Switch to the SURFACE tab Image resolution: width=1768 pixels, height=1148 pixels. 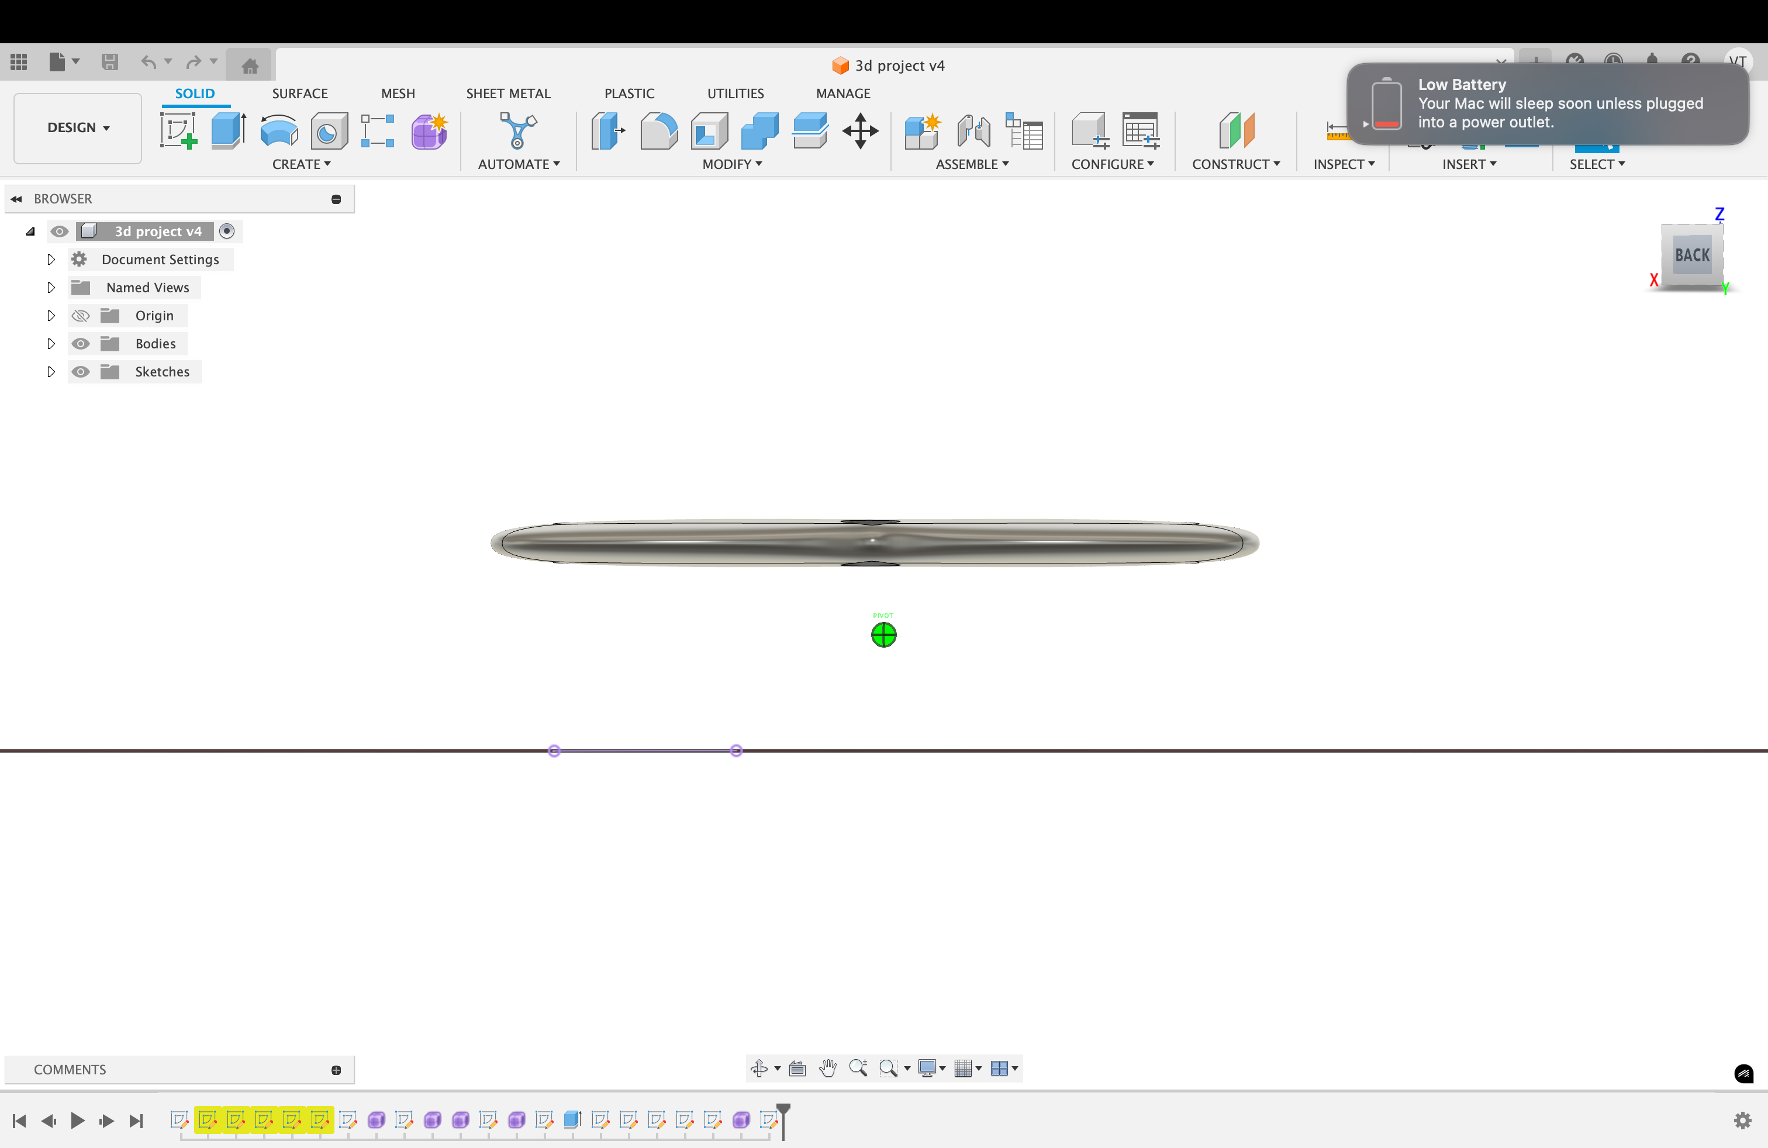point(299,94)
